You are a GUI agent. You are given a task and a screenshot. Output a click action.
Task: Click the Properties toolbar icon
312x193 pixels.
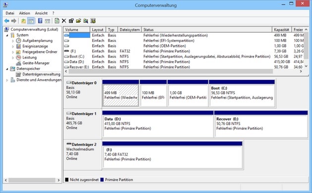click(x=71, y=21)
